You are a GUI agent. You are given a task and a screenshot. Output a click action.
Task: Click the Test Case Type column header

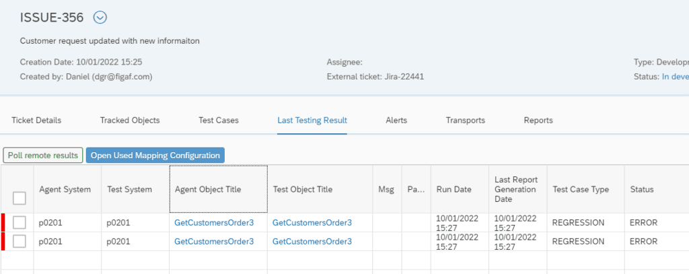pyautogui.click(x=586, y=190)
